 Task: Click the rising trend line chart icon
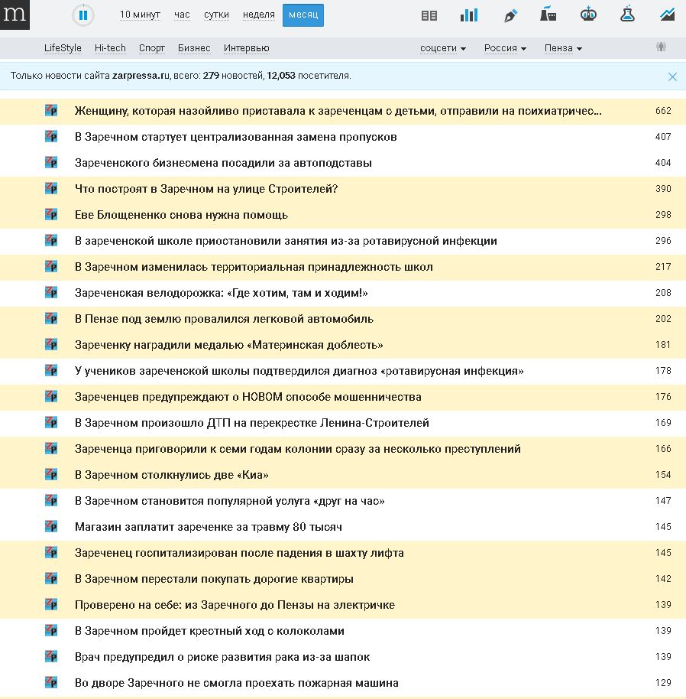(x=667, y=15)
